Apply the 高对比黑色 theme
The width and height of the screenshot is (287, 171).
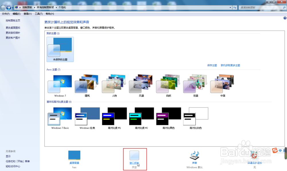click(168, 118)
